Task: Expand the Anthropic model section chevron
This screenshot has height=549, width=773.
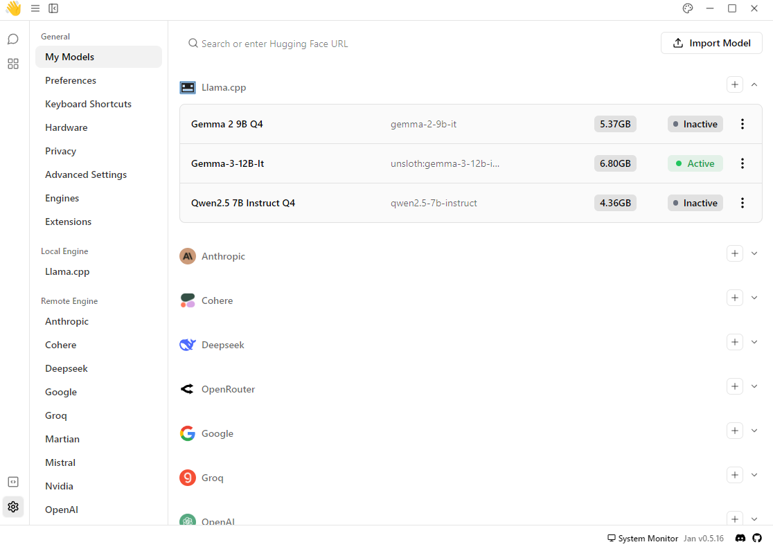Action: 754,253
